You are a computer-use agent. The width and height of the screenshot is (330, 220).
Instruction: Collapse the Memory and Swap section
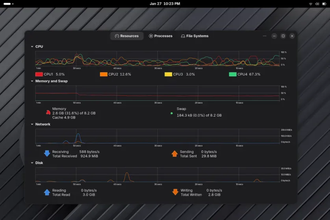[32, 81]
